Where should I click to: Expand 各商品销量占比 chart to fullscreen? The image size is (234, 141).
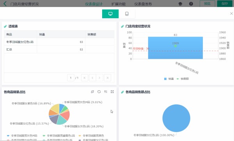point(112,92)
